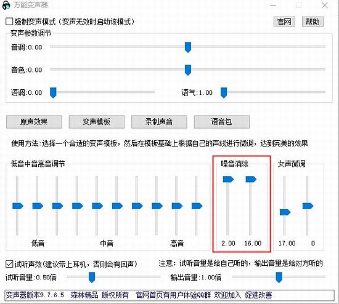Uncheck the 试听声效 checkbox
The height and width of the screenshot is (304, 339).
[x=9, y=264]
